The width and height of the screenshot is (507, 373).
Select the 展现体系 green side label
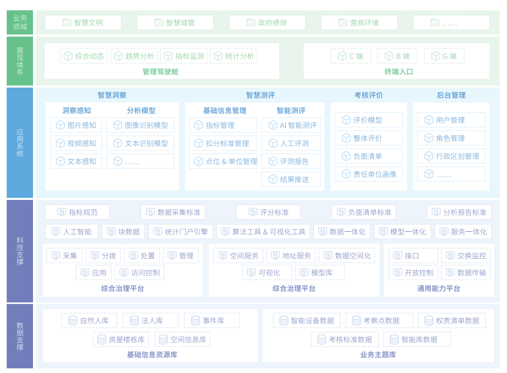pyautogui.click(x=20, y=61)
